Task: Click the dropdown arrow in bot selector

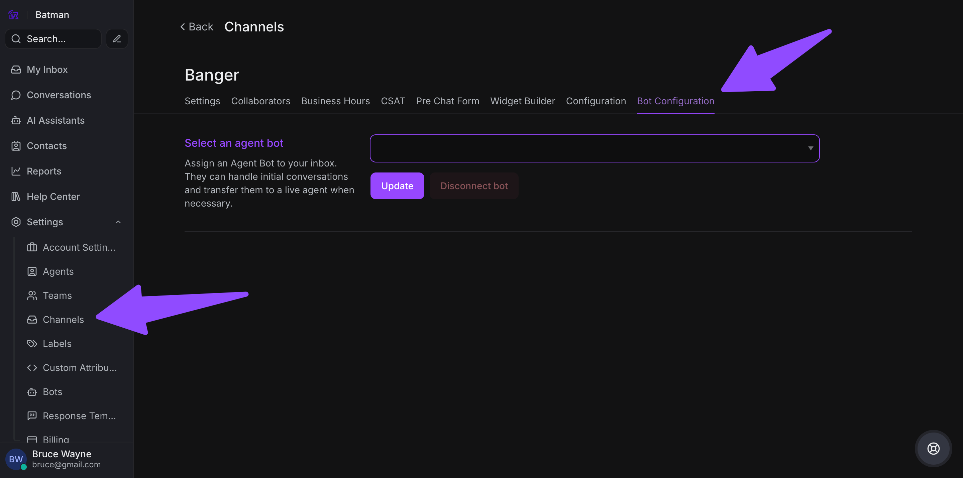Action: tap(811, 148)
